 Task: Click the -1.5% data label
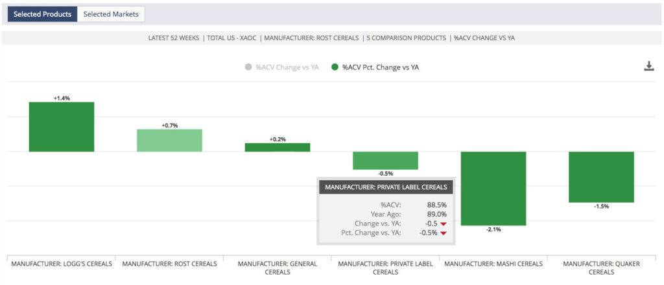pyautogui.click(x=602, y=207)
